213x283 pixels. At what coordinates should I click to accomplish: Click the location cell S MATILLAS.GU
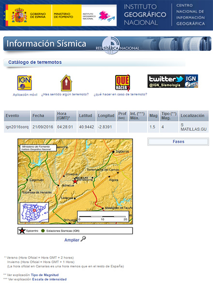coord(194,127)
